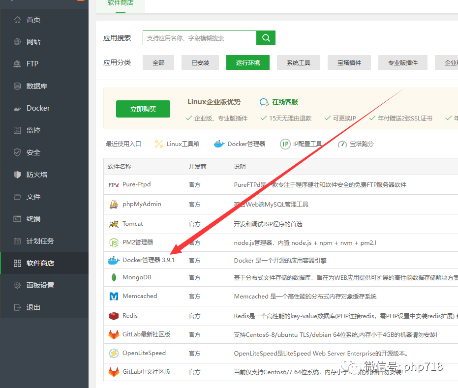Screen dimensions: 458x388
Task: Click the magnifier search button
Action: pyautogui.click(x=266, y=38)
